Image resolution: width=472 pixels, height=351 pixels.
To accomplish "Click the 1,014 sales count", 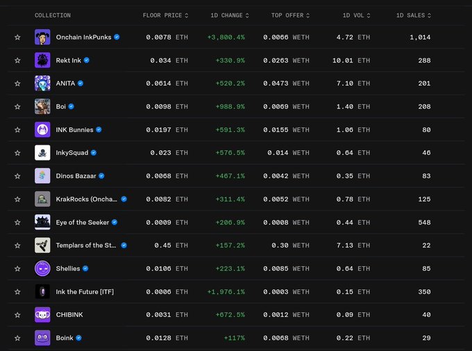I will pos(420,37).
